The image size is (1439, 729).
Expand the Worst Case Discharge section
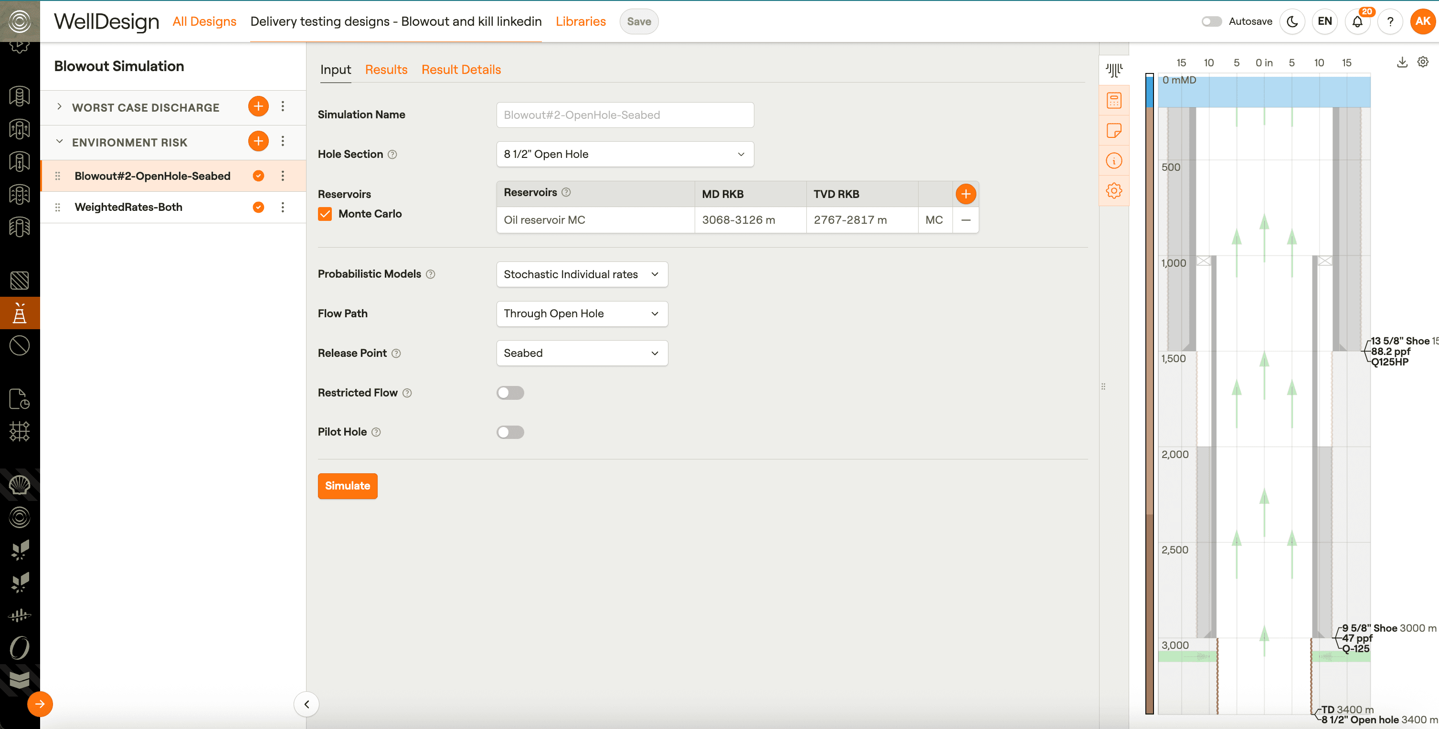[60, 106]
